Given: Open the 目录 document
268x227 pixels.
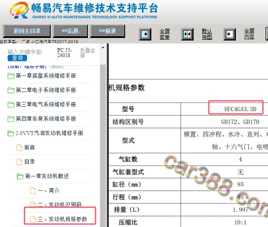Looking at the screenshot, I should point(30,162).
